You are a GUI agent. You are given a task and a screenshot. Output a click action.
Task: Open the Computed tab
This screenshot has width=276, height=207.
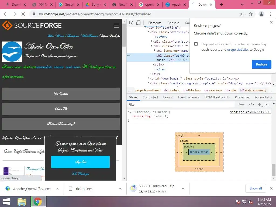[x=150, y=97]
